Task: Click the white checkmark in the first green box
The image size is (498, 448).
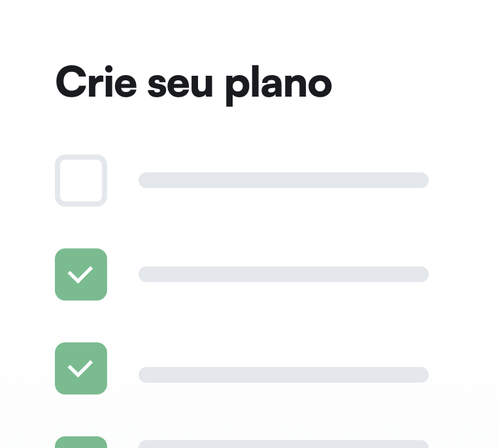Action: click(80, 275)
